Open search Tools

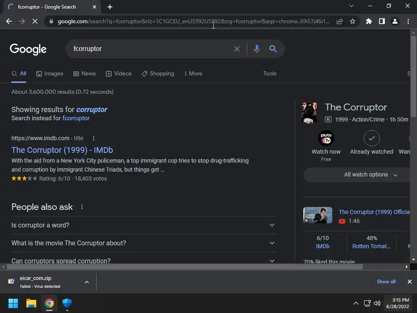click(x=270, y=73)
